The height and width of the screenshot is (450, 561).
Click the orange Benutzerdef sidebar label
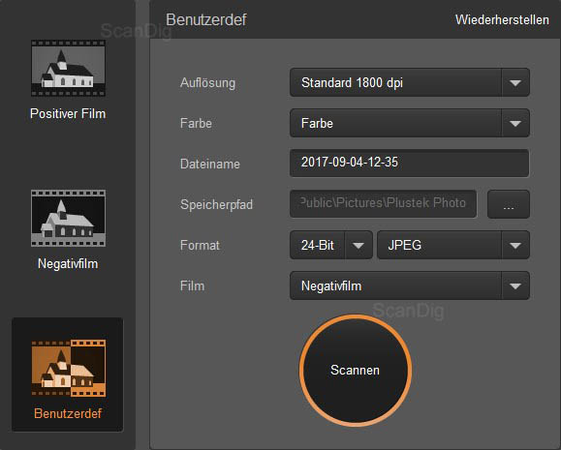[x=68, y=413]
